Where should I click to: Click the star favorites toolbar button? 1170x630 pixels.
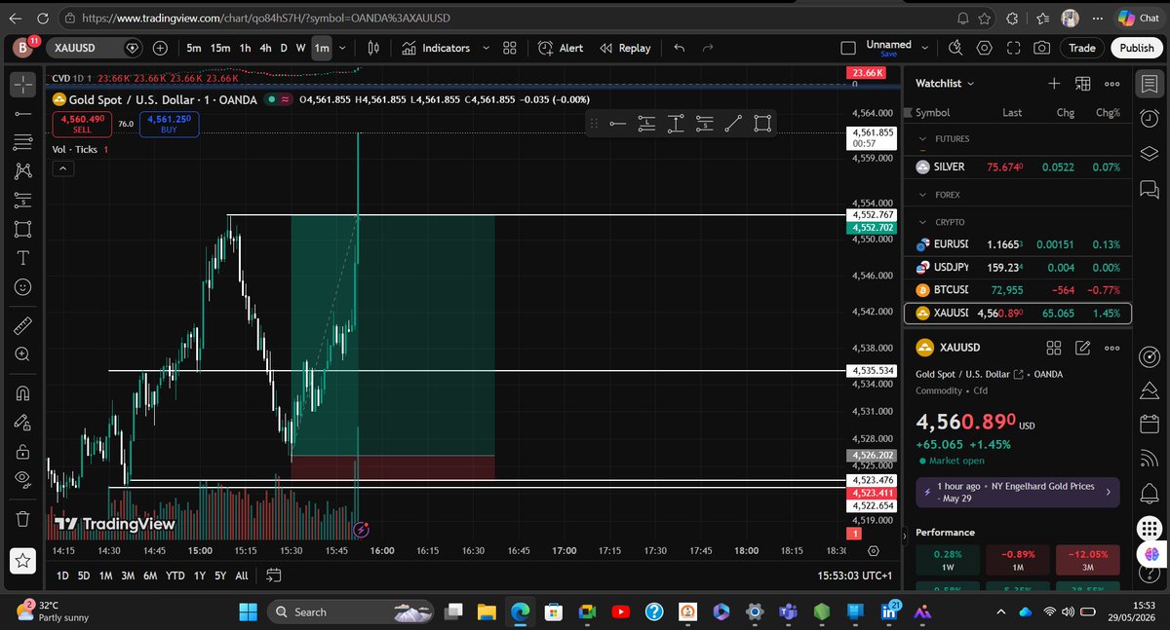[23, 560]
